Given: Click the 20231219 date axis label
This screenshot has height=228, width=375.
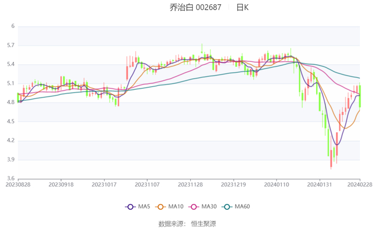Looking at the screenshot, I should point(233,185).
